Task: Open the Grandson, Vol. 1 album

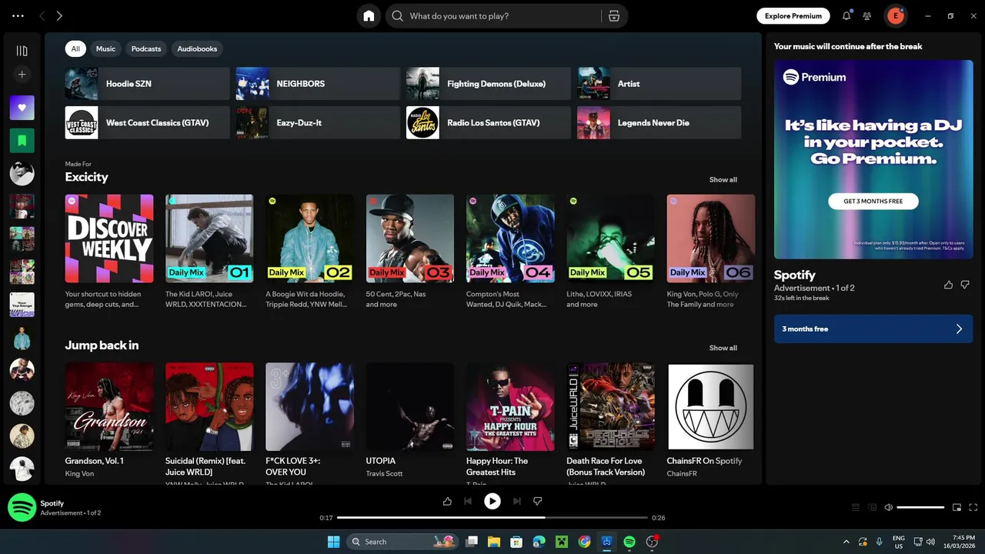Action: click(x=109, y=406)
